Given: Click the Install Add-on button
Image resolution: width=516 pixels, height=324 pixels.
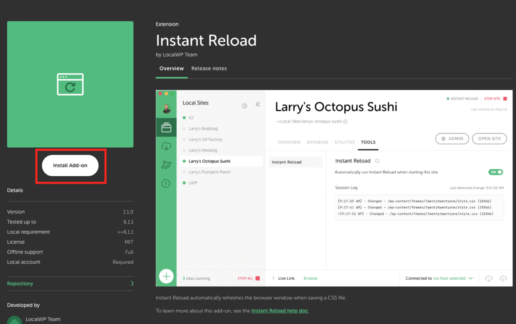Looking at the screenshot, I should point(70,165).
